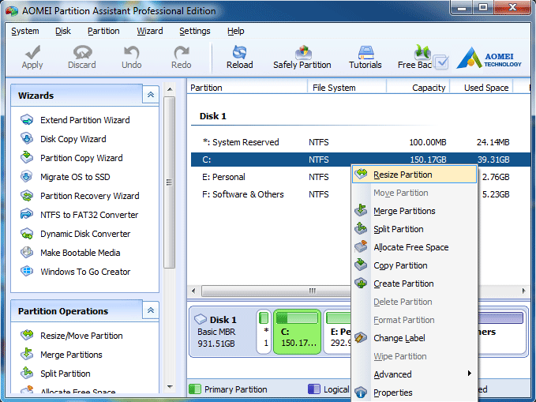The image size is (536, 402).
Task: Click the Undo arrow icon
Action: (132, 52)
